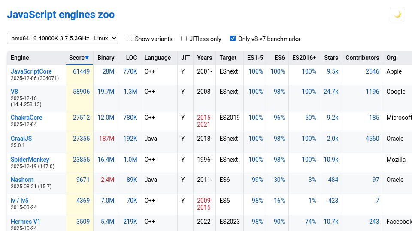The height and width of the screenshot is (231, 412).
Task: Click Nashorn binary size 2.4M
Action: [x=107, y=180]
